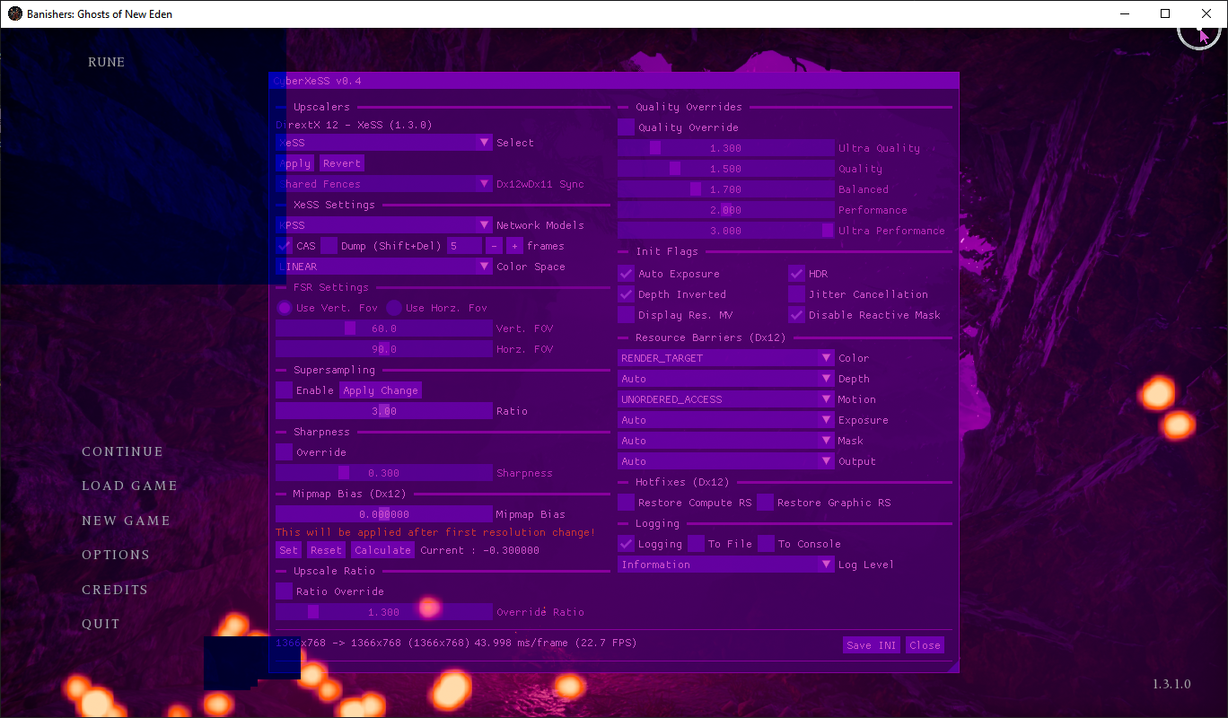
Task: Choose LOAD GAME from the main menu
Action: (x=129, y=486)
